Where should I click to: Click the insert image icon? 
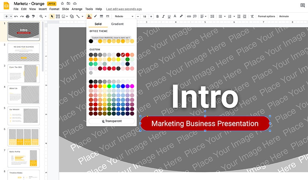tap(63, 17)
